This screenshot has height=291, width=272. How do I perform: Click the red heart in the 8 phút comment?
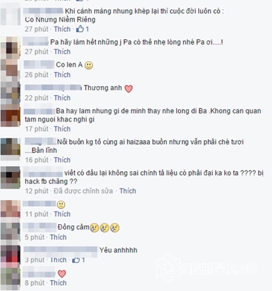(x=62, y=274)
